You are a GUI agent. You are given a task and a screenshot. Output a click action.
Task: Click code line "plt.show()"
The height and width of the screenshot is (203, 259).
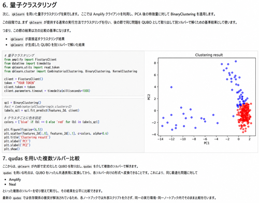click(x=12, y=149)
